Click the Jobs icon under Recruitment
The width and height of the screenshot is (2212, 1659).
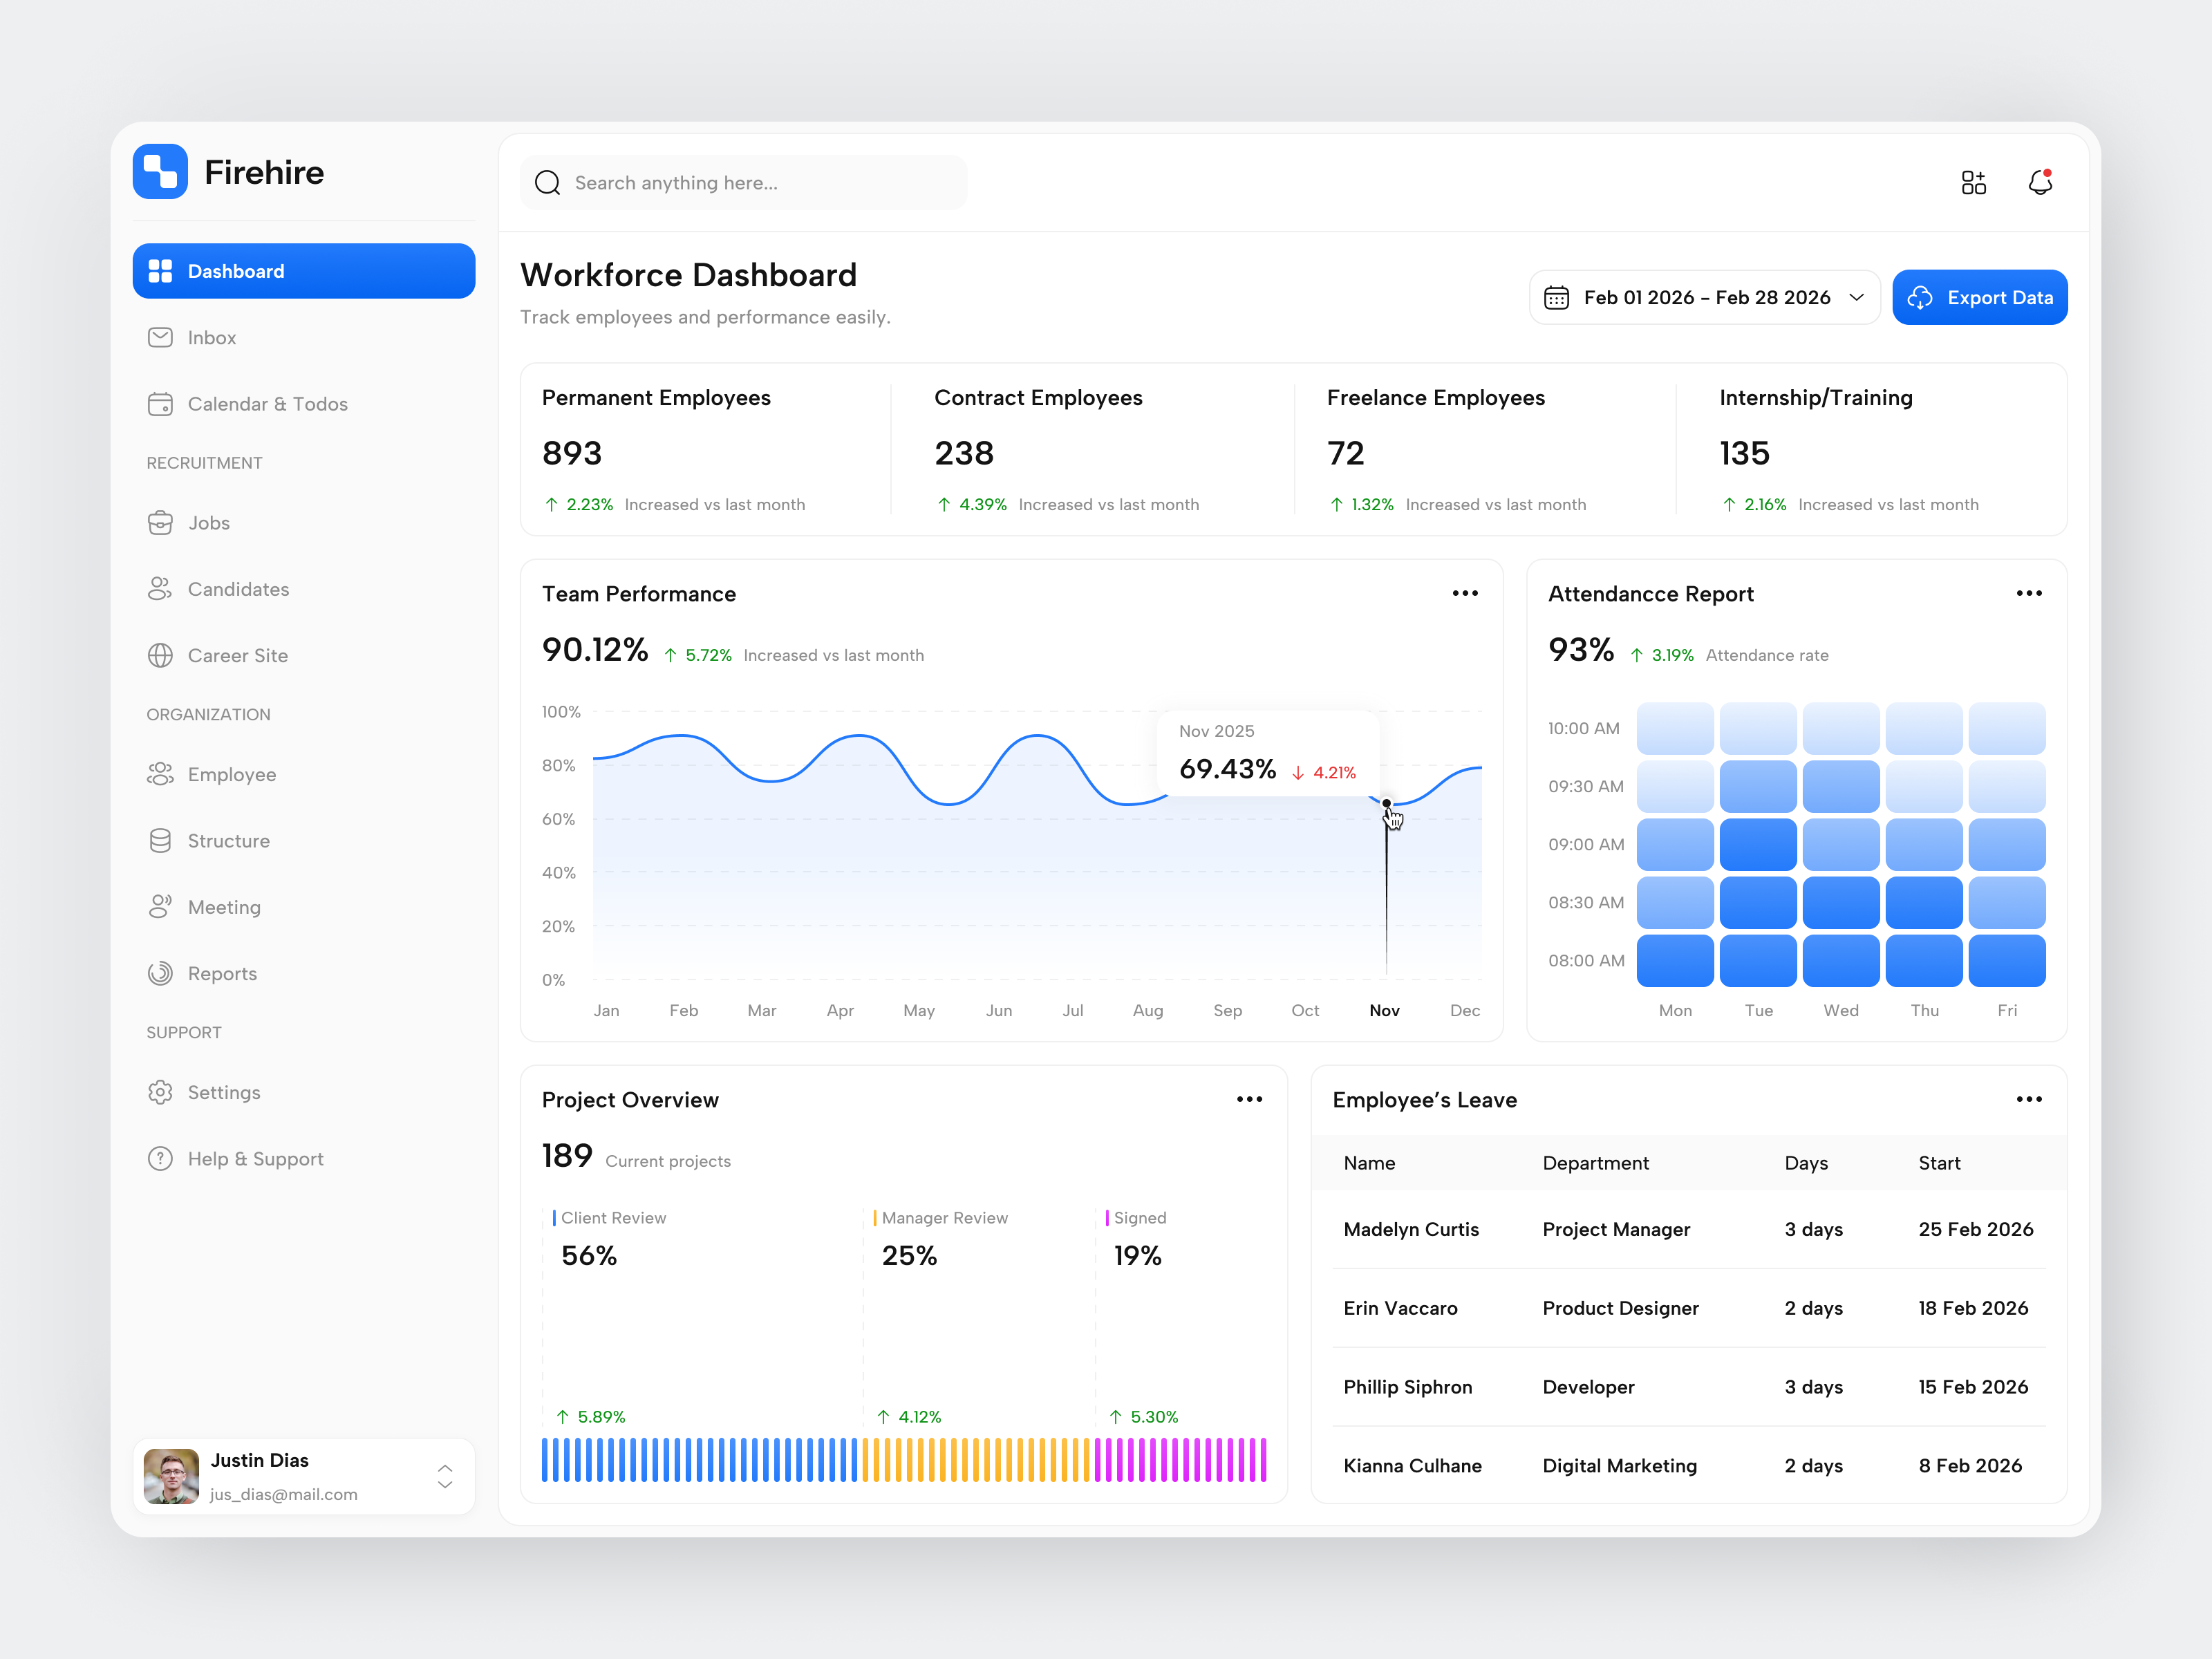coord(161,522)
